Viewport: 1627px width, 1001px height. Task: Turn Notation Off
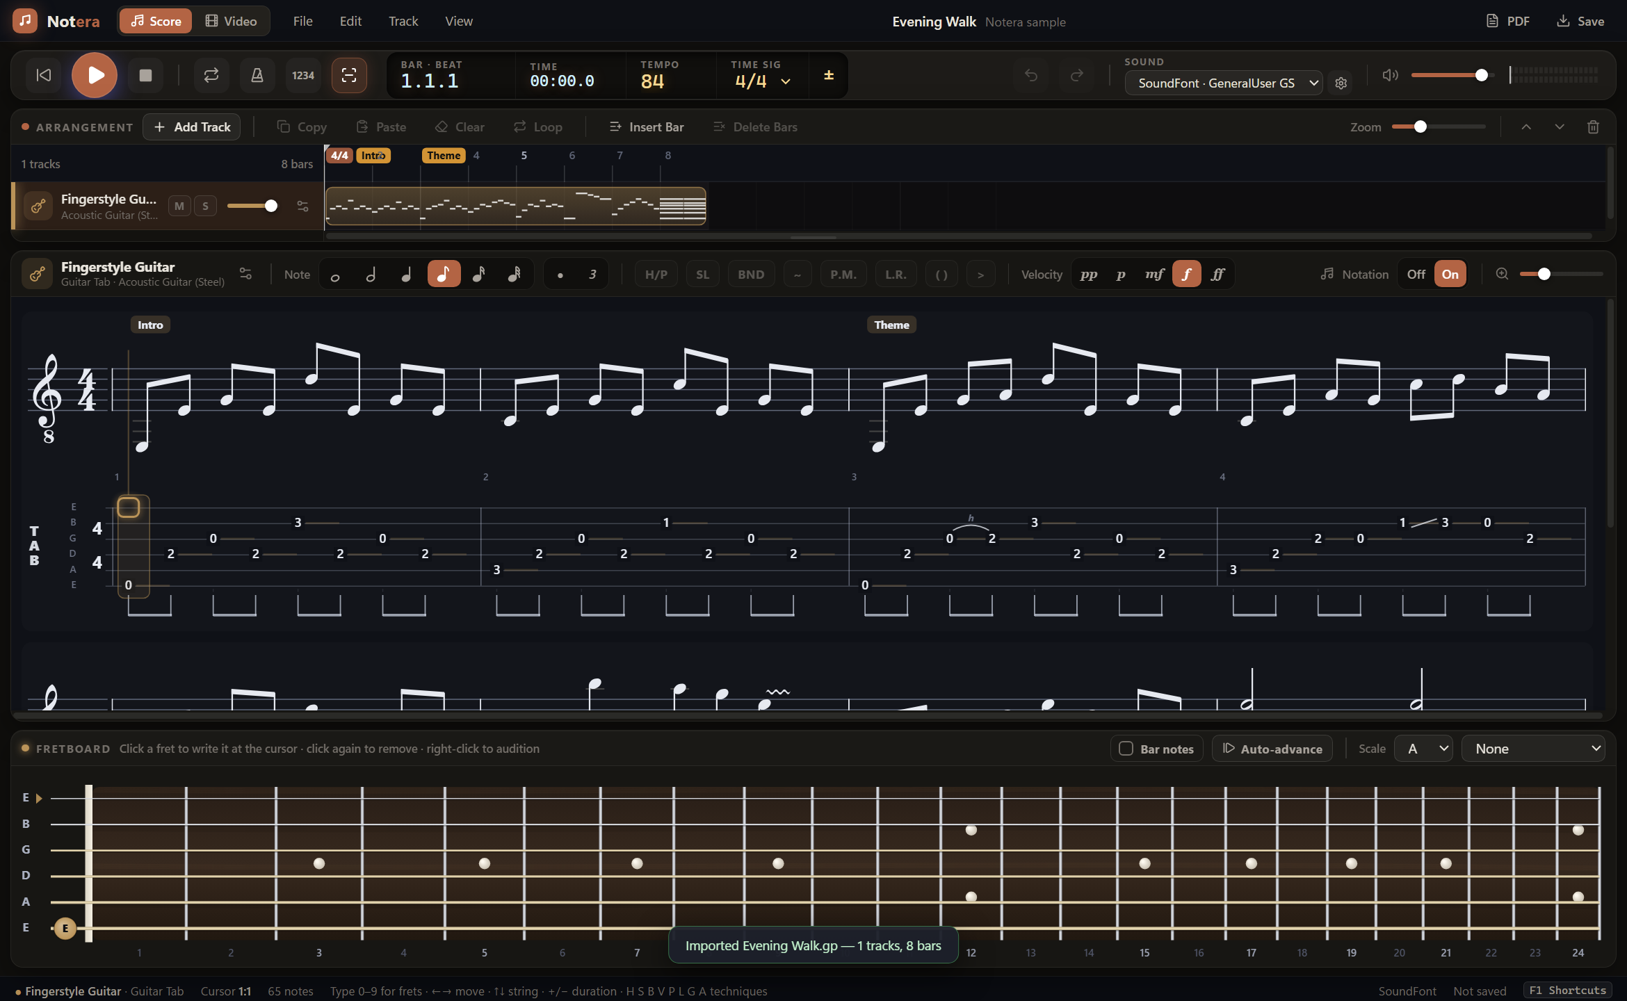pyautogui.click(x=1416, y=274)
